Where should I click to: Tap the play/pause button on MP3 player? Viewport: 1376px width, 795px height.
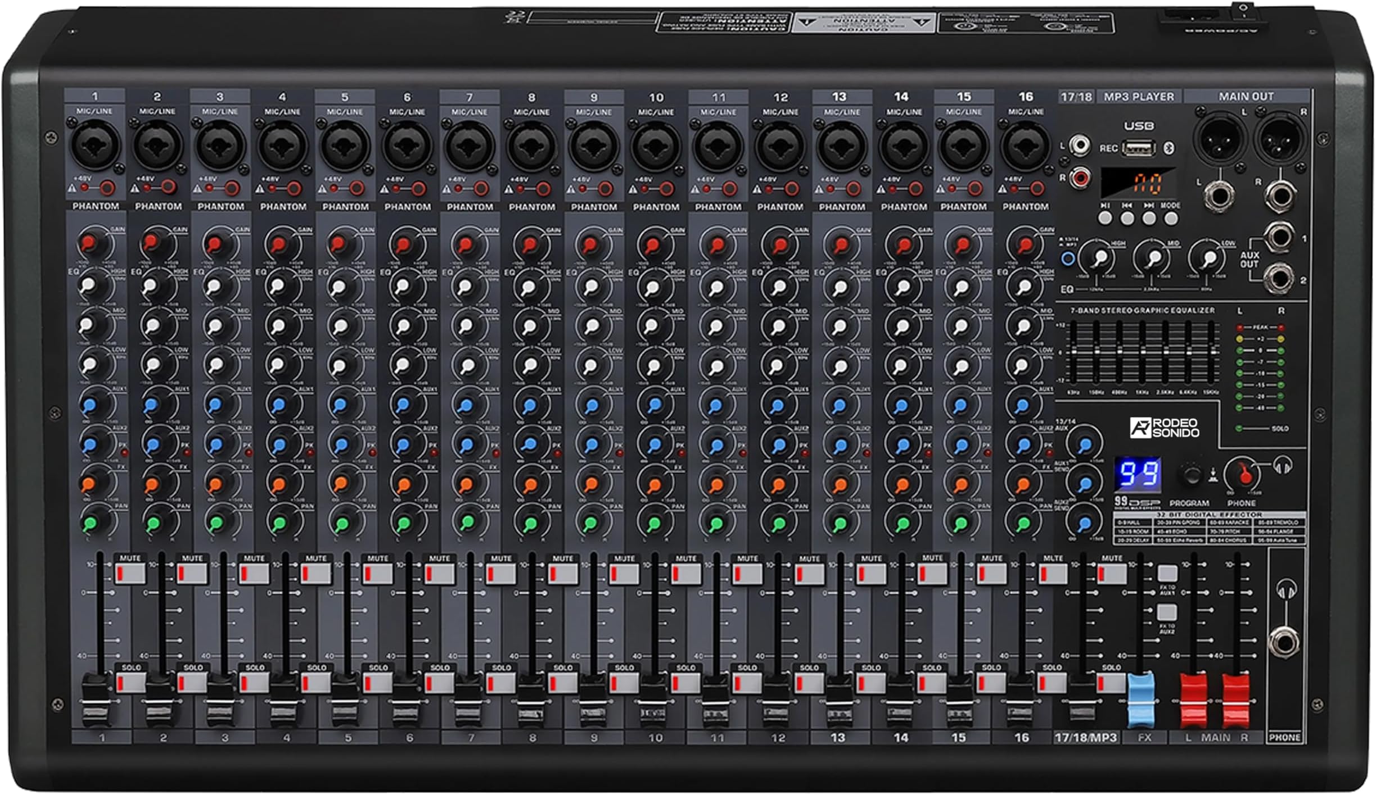[1105, 218]
